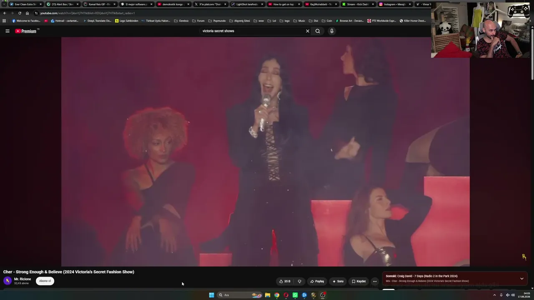534x300 pixels.
Task: Dislike the video
Action: point(300,281)
